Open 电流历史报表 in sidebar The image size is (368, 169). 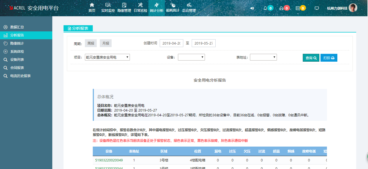20,76
